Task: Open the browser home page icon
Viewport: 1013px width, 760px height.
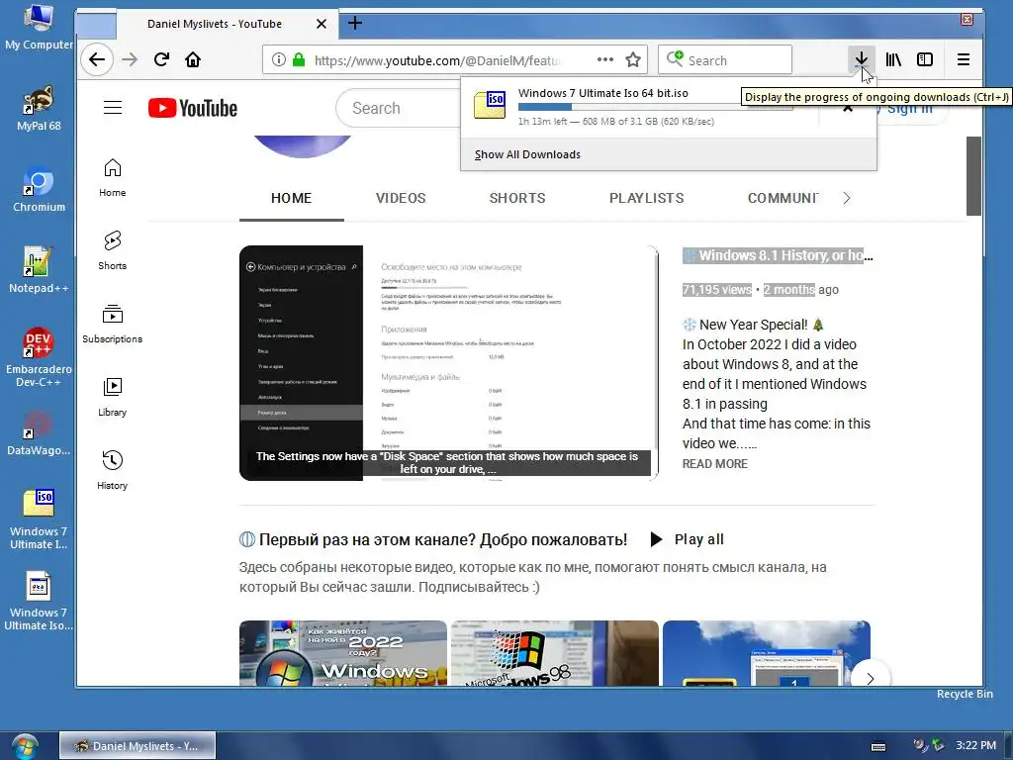Action: [x=193, y=60]
